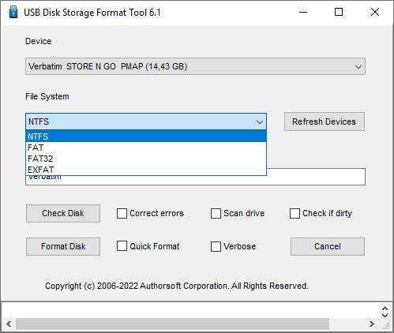
Task: Maximize the Format Tool window
Action: pyautogui.click(x=339, y=12)
